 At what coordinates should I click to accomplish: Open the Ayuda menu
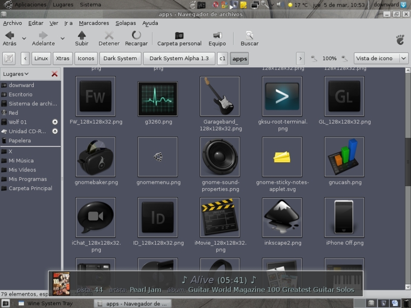150,23
